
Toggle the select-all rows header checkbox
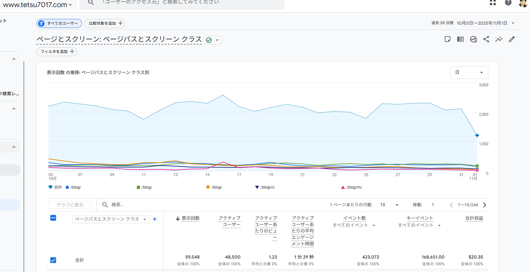click(53, 218)
